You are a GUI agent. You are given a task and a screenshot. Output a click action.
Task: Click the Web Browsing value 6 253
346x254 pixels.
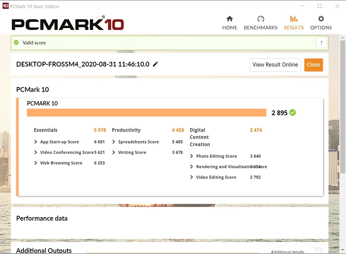tap(99, 163)
